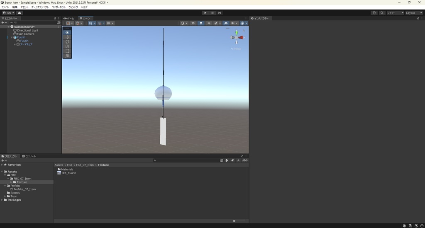Select the Rect tool in scene overlay
The width and height of the screenshot is (425, 228).
(x=67, y=51)
